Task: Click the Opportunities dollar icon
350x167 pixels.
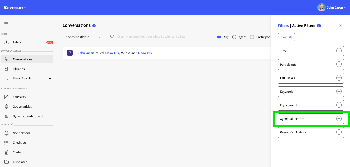Action: coord(6,106)
